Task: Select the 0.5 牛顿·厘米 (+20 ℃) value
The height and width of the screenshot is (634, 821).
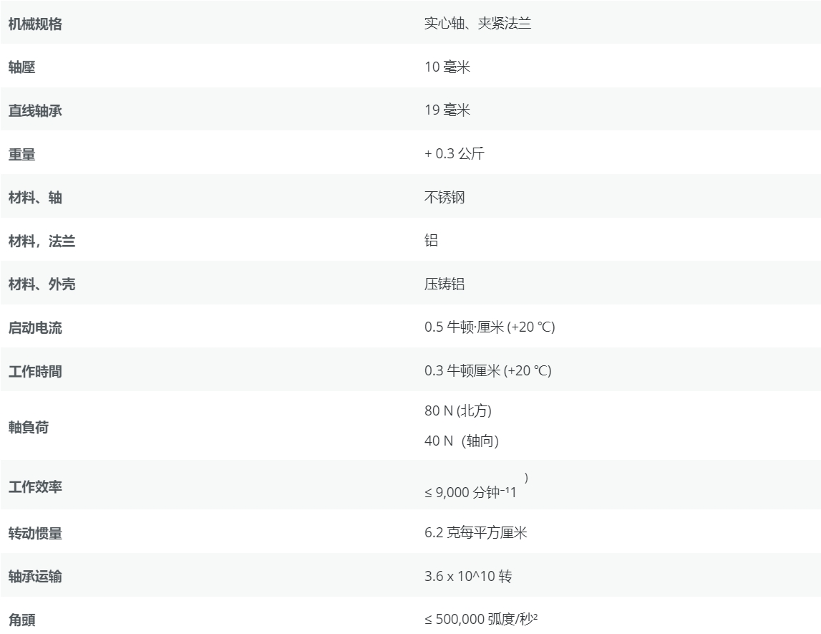Action: coord(489,327)
